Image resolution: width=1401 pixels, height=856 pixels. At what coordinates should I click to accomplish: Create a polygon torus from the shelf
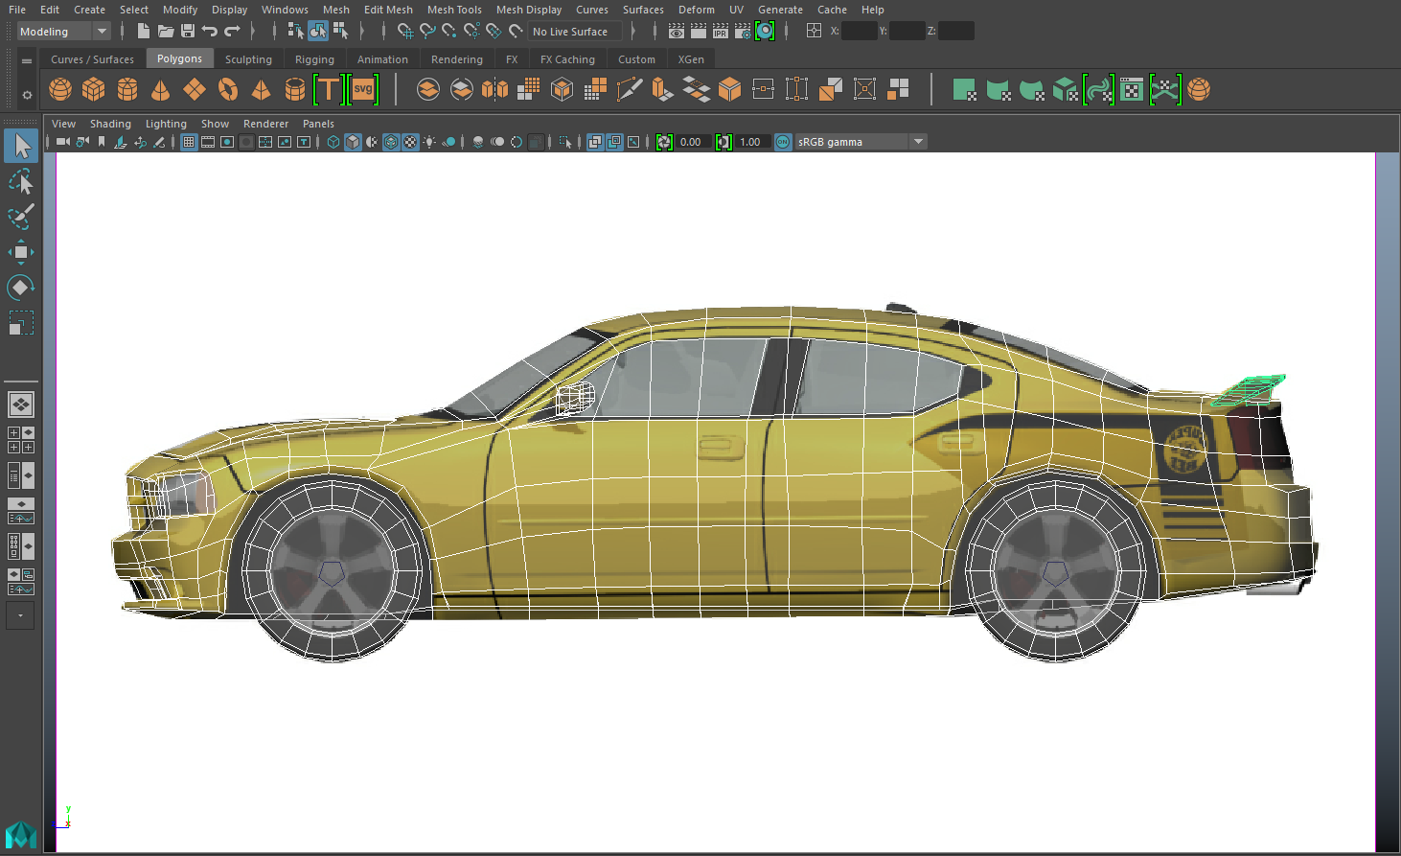coord(228,90)
